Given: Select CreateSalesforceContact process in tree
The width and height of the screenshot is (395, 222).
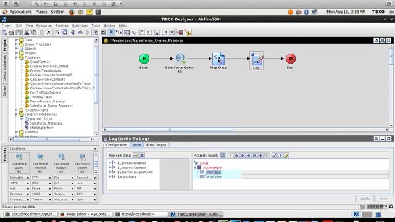Looking at the screenshot, I should (49, 66).
